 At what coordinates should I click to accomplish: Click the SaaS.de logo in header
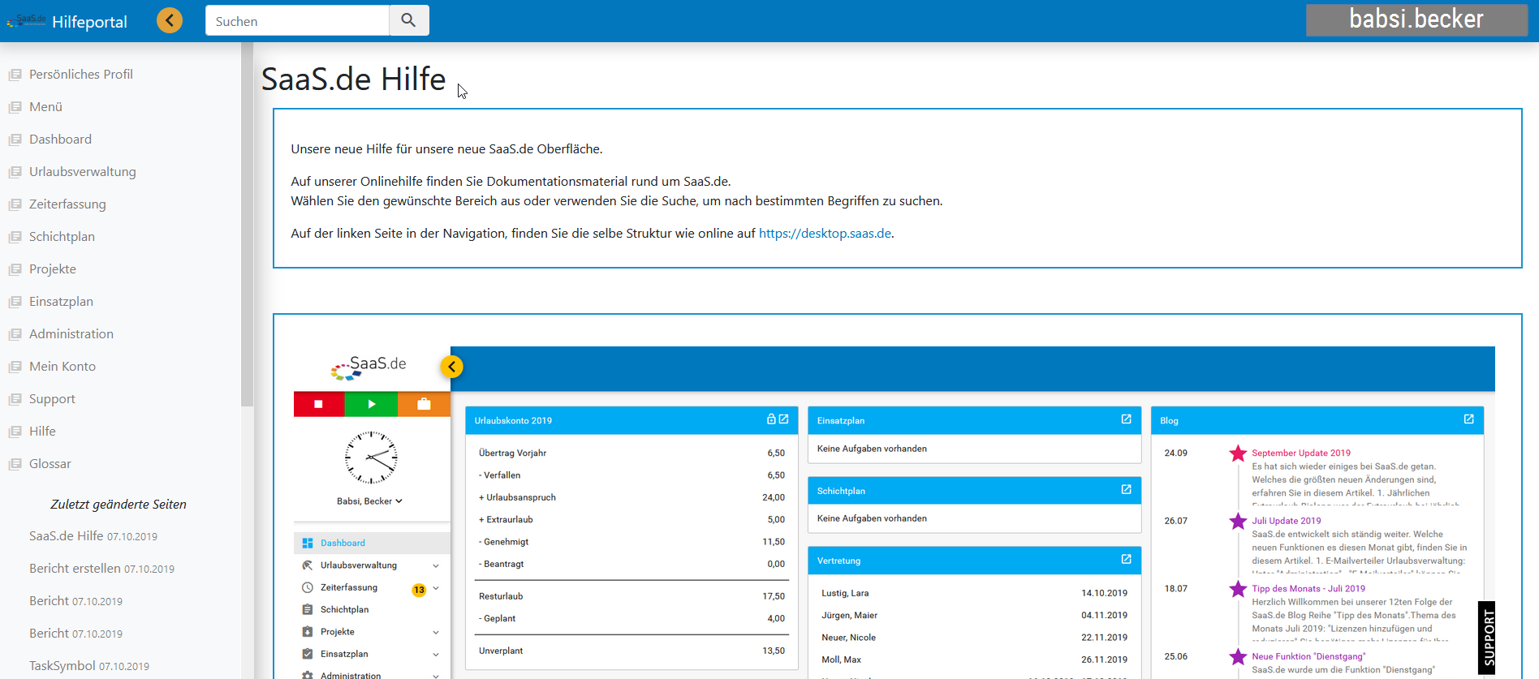click(x=26, y=20)
